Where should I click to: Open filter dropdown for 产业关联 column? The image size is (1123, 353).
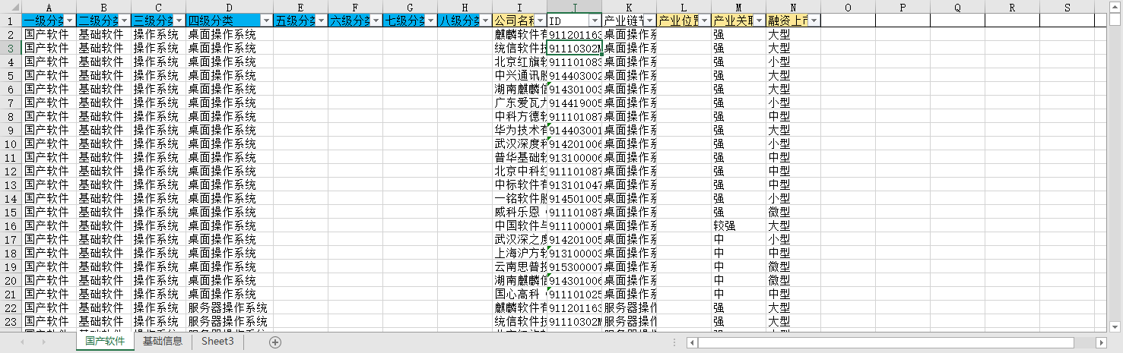pyautogui.click(x=760, y=20)
